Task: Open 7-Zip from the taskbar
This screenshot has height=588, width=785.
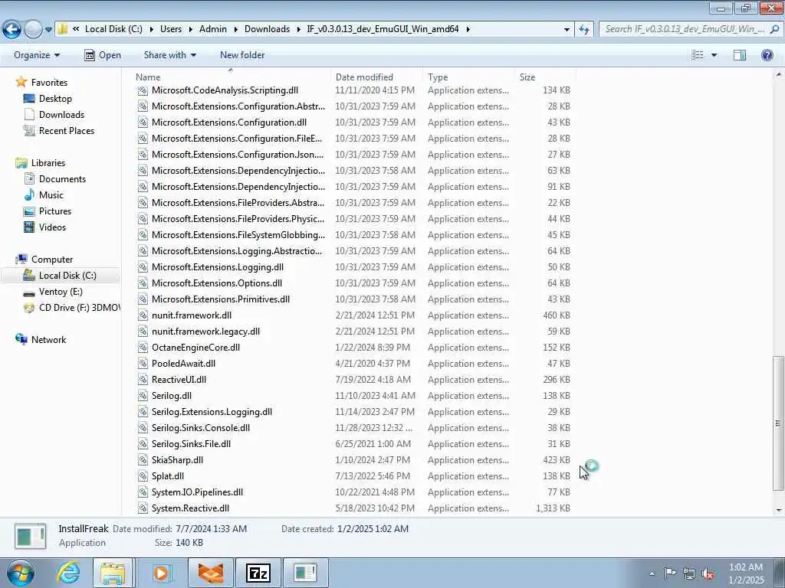Action: pyautogui.click(x=258, y=573)
